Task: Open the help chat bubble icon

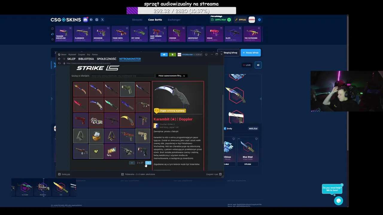Action: click(x=338, y=201)
